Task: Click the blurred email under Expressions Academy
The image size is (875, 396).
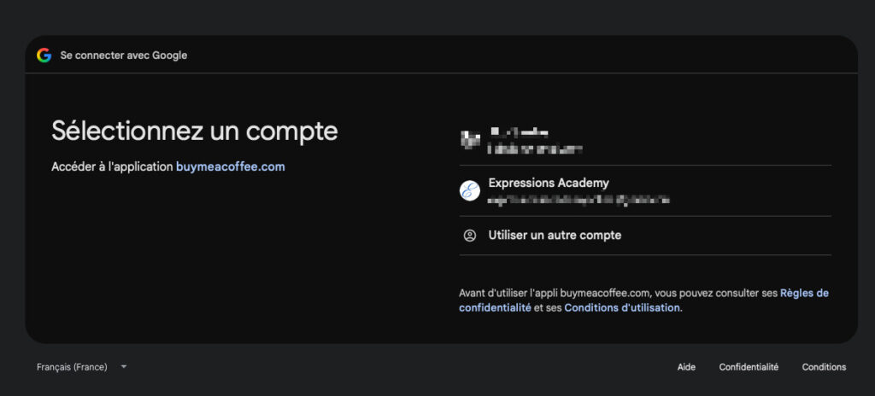Action: click(578, 199)
